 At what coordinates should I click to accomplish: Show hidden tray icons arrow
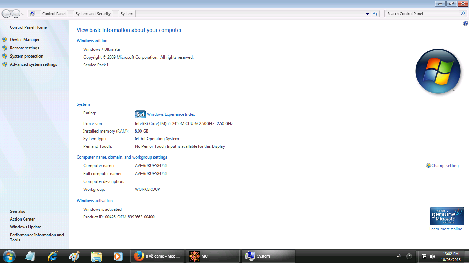[x=409, y=256]
